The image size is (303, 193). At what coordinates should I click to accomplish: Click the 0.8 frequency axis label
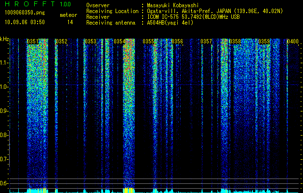point(3,135)
